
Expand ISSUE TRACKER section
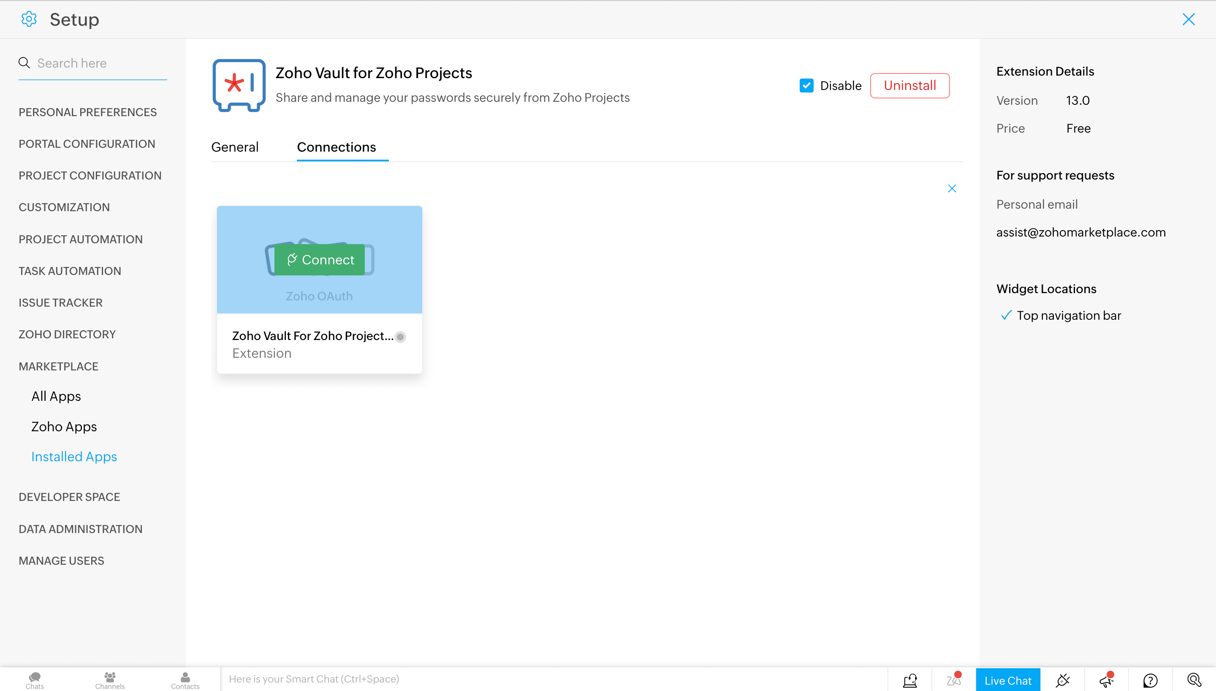[x=60, y=303]
